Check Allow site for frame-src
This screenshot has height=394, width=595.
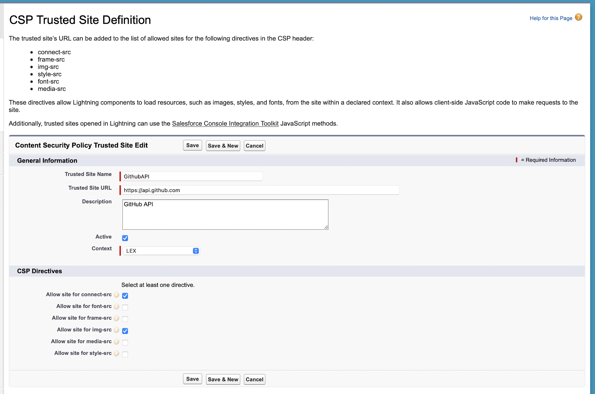click(125, 319)
